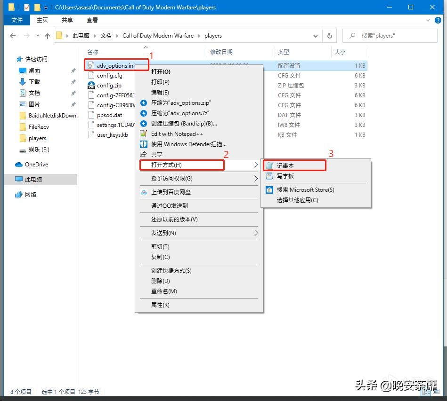
Task: Click the zip icon next to config.zip
Action: pyautogui.click(x=92, y=86)
